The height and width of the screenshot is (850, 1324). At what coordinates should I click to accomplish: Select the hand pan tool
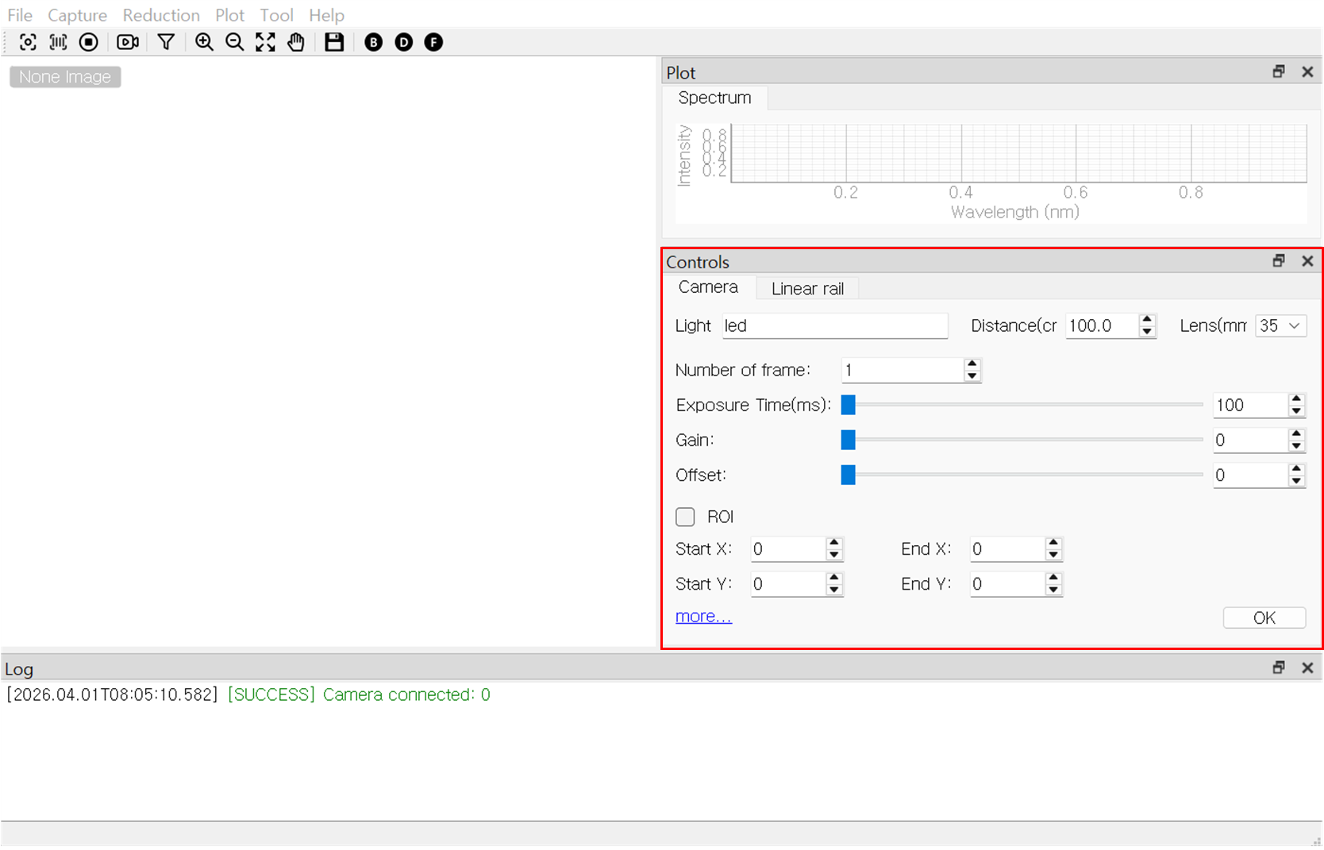click(296, 42)
